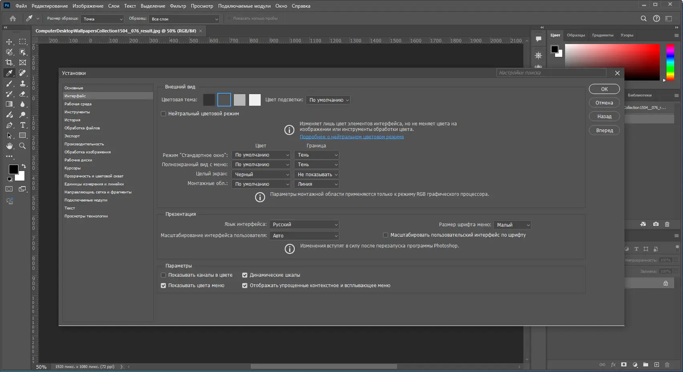Open the Не показывать border dropdown
Image resolution: width=683 pixels, height=372 pixels.
pos(317,175)
